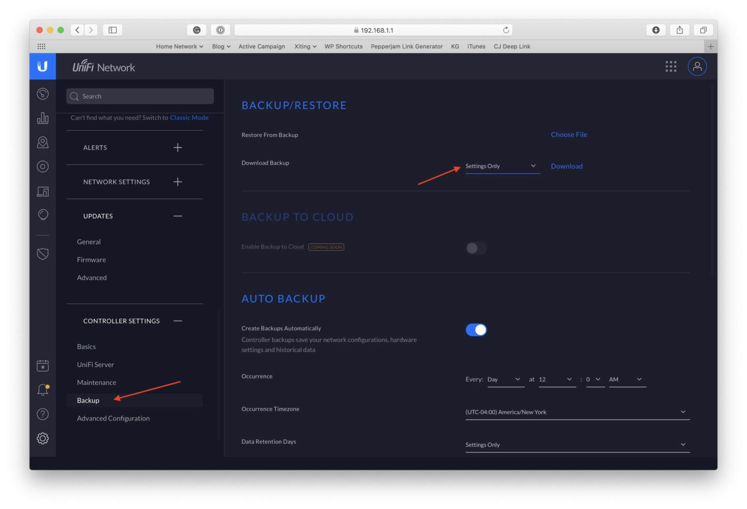Open the minute 0 dropdown
Viewport: 747px width, 509px height.
coord(595,380)
